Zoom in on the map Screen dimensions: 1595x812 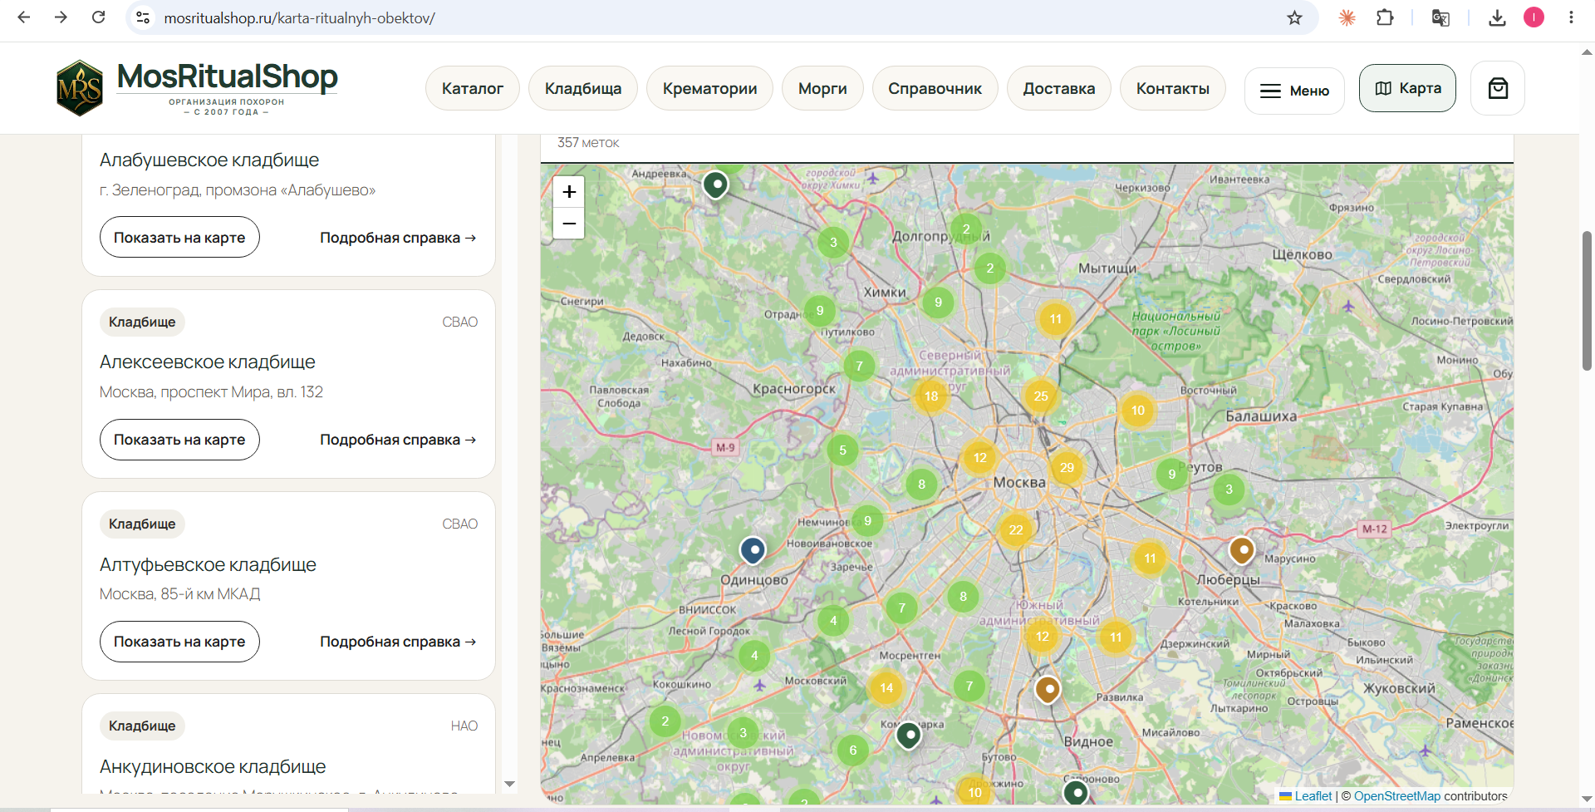click(569, 192)
